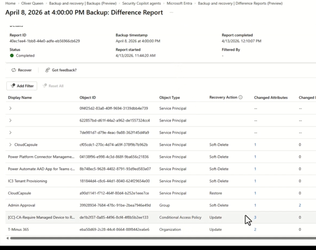Click the Recovery Action info icon
This screenshot has height=250, width=316.
pyautogui.click(x=240, y=97)
